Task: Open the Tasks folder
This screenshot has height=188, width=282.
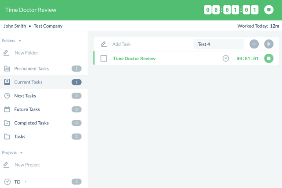Action: point(44,137)
